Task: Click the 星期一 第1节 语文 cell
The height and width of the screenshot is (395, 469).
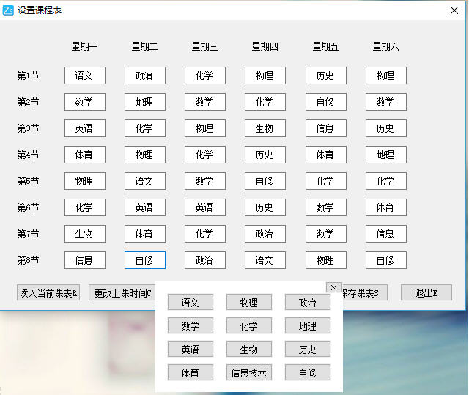Action: click(84, 75)
